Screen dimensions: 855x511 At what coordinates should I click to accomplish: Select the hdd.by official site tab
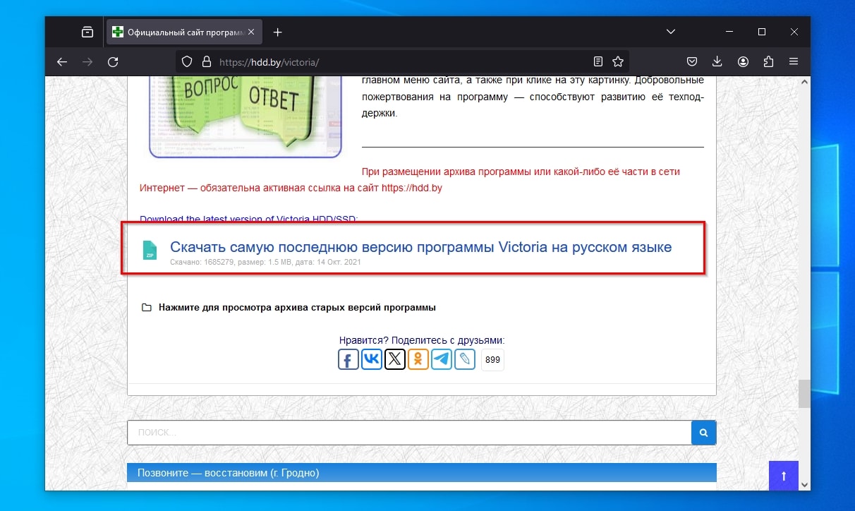[185, 32]
